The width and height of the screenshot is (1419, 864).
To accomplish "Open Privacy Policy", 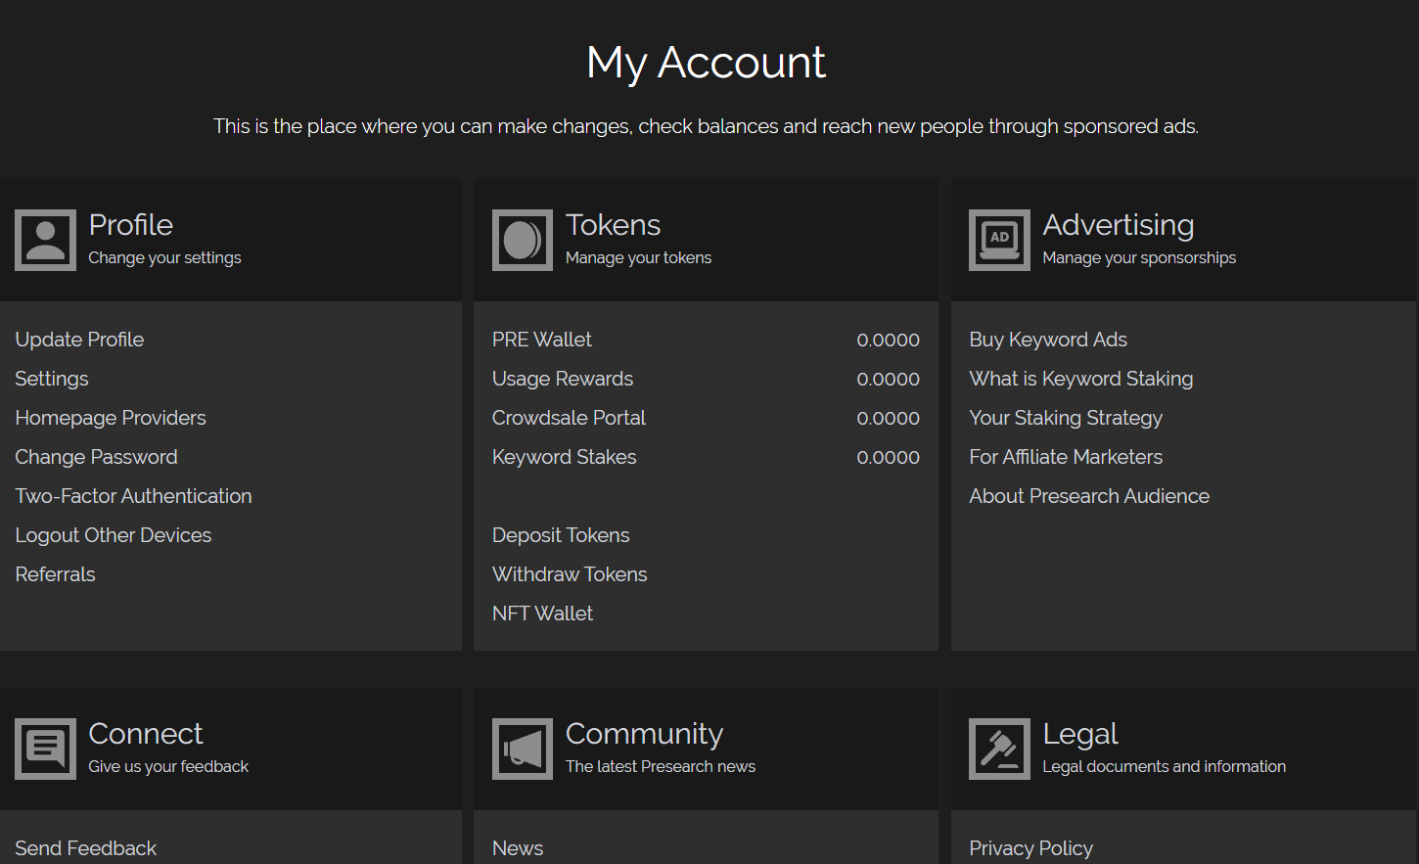I will [1030, 848].
